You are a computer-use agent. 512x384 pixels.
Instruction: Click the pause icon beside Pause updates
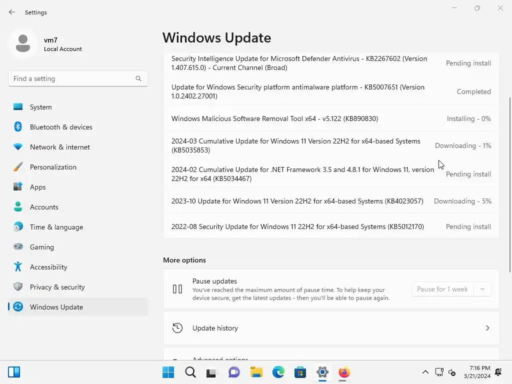point(177,289)
